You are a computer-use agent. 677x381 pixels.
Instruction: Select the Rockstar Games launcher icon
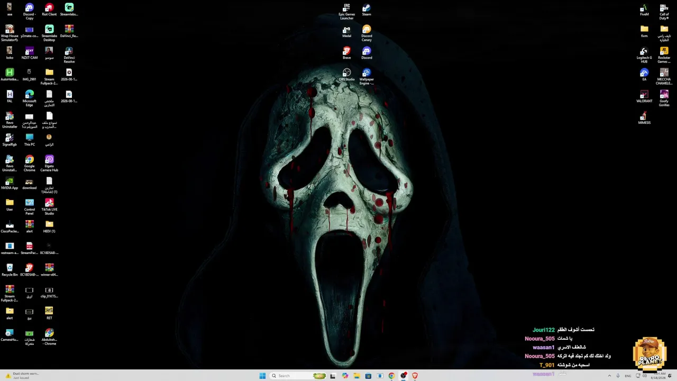tap(664, 55)
